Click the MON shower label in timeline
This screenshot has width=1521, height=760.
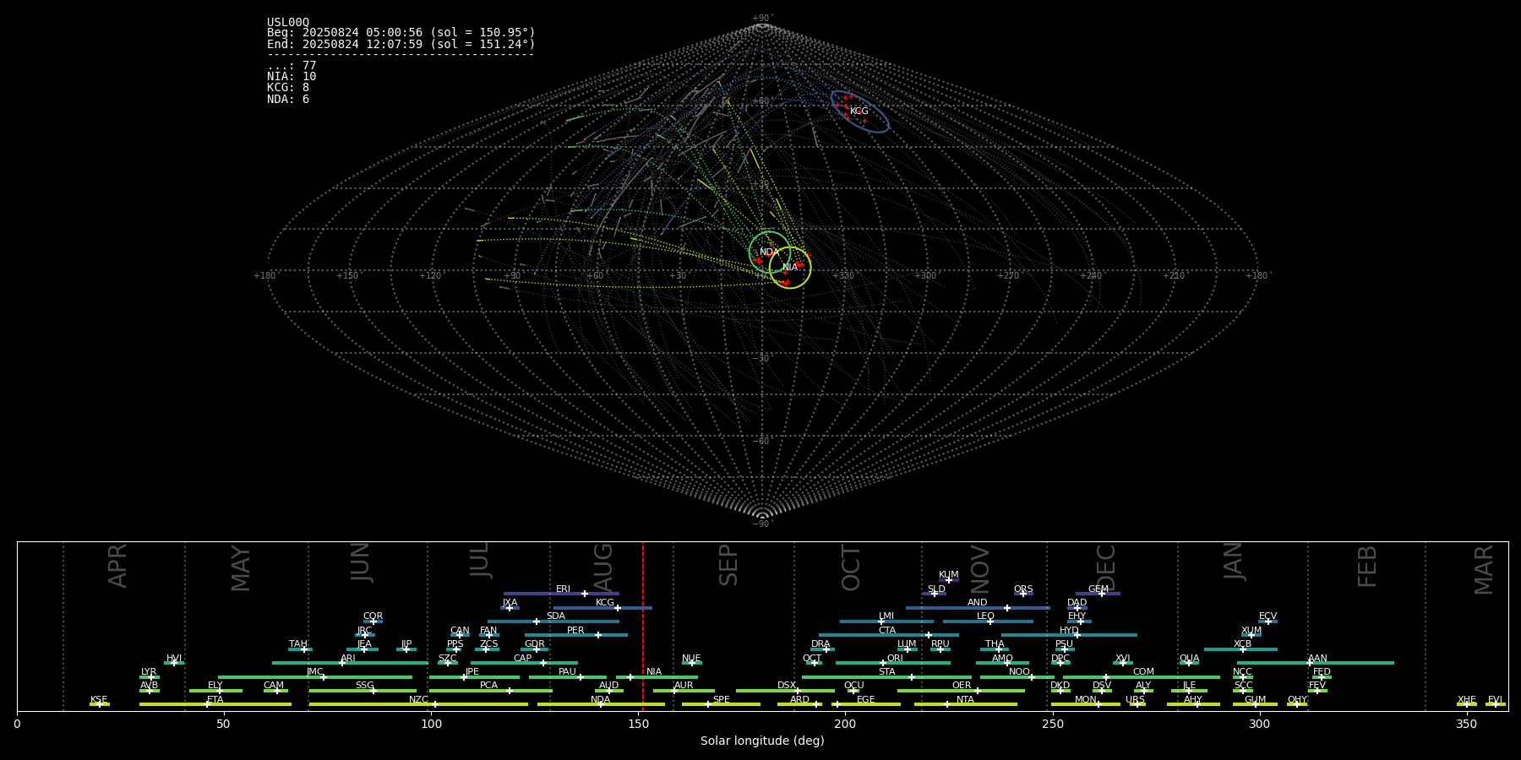tap(1086, 700)
